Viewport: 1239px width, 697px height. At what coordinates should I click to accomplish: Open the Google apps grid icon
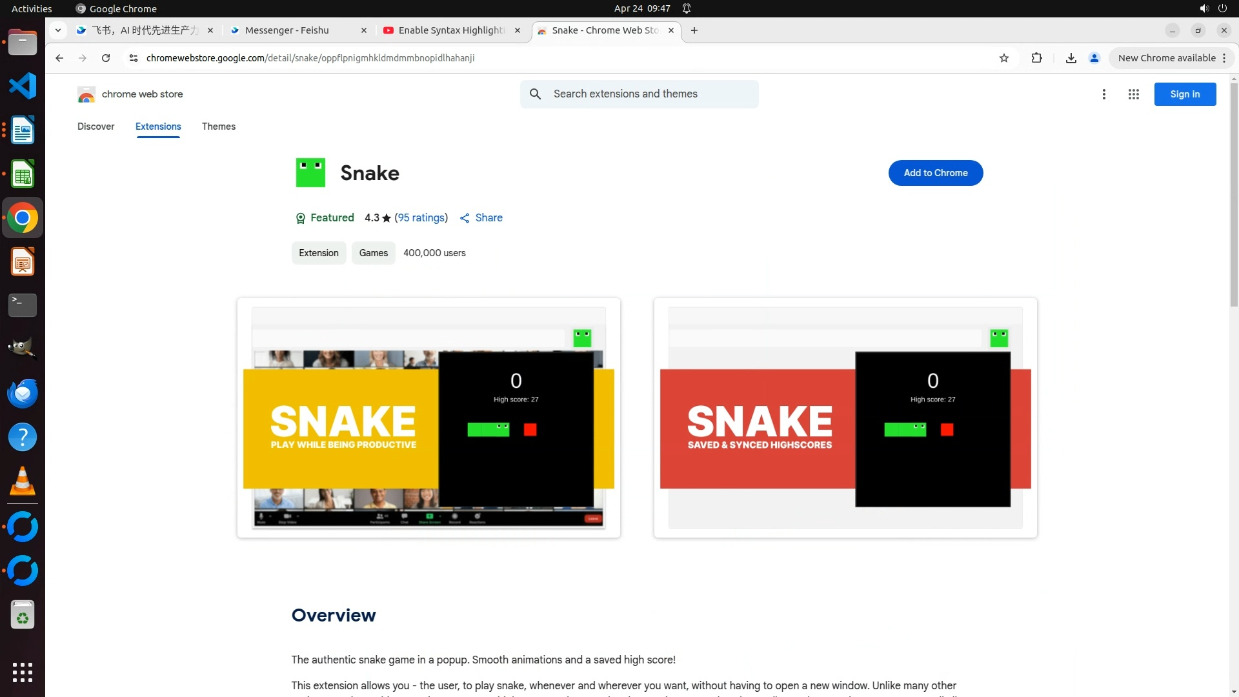point(1133,94)
